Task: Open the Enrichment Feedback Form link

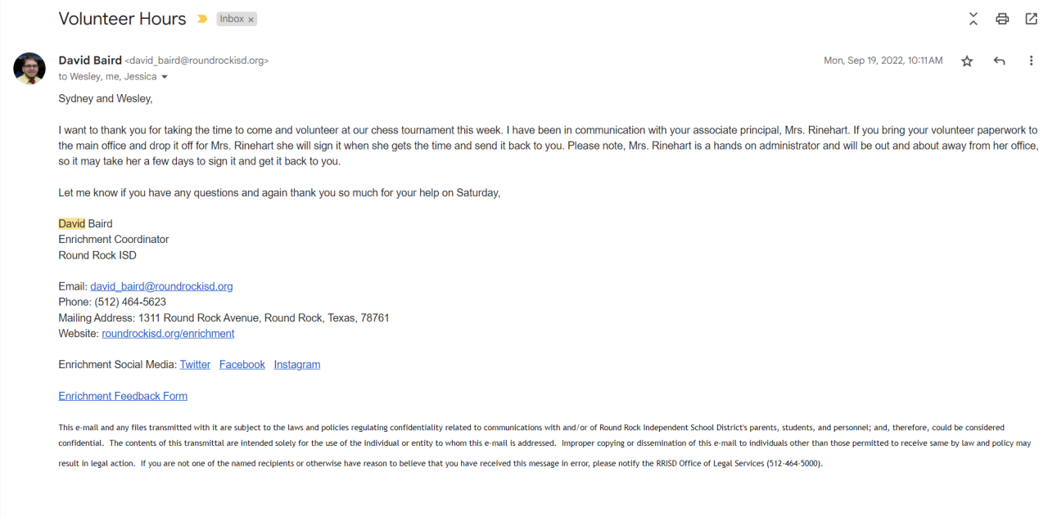Action: click(x=123, y=396)
